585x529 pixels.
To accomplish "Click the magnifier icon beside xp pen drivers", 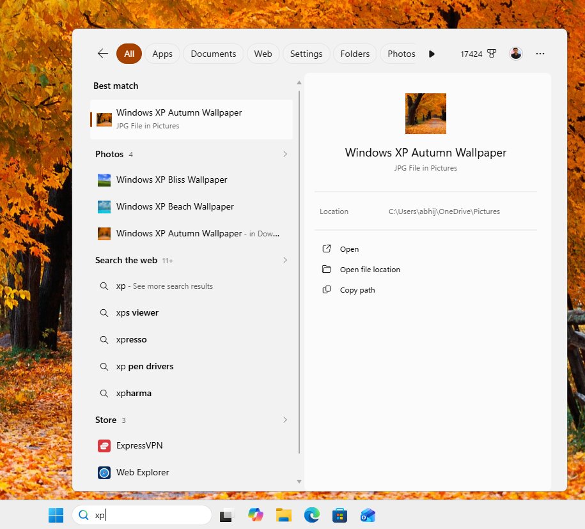I will coord(104,367).
